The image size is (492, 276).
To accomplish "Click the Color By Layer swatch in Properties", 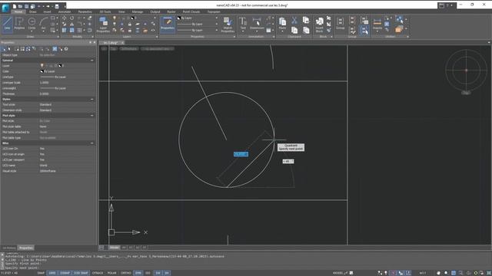I will 42,71.
